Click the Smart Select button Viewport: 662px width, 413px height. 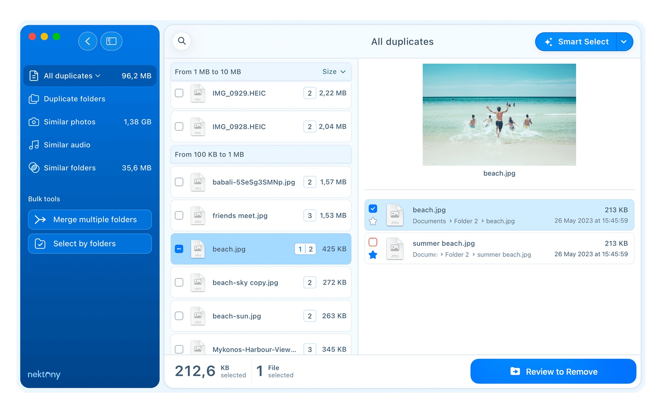pos(576,42)
